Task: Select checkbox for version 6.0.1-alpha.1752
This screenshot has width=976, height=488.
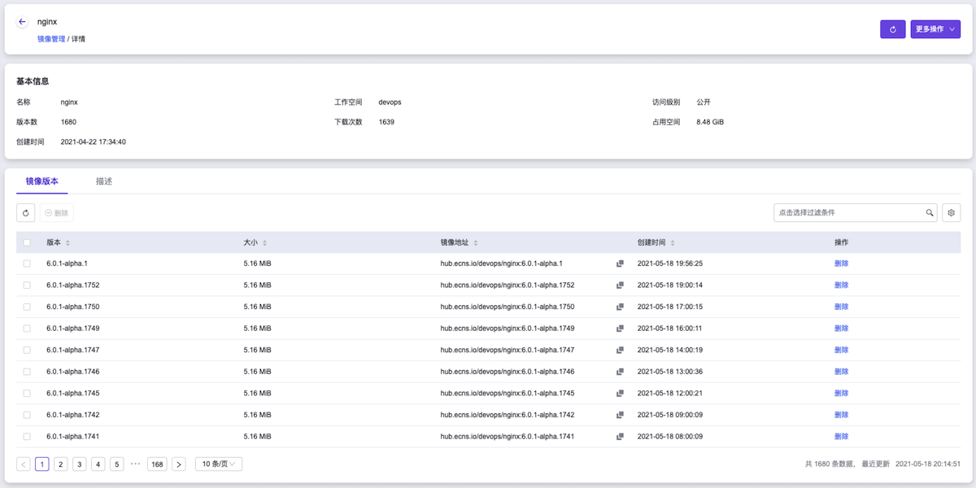Action: [27, 285]
